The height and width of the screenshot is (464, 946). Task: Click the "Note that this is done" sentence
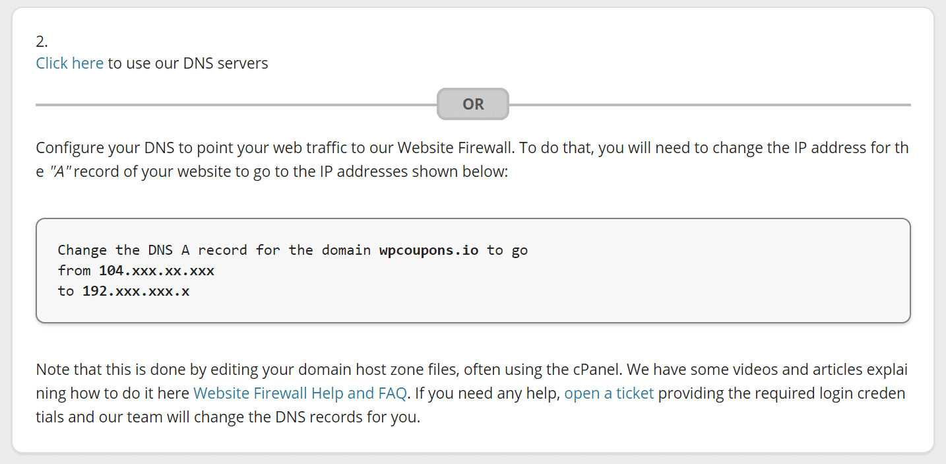106,370
